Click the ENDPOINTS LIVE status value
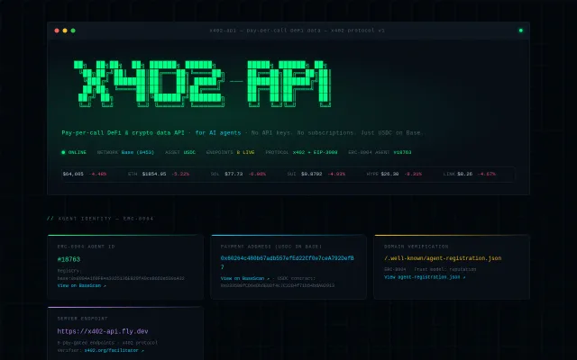 245,152
